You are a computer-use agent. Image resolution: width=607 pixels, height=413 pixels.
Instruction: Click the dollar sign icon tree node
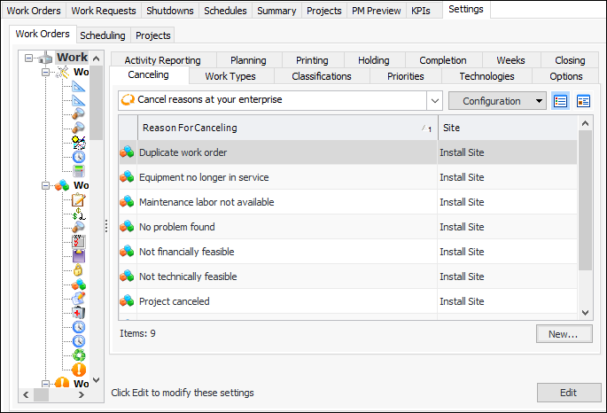(79, 214)
